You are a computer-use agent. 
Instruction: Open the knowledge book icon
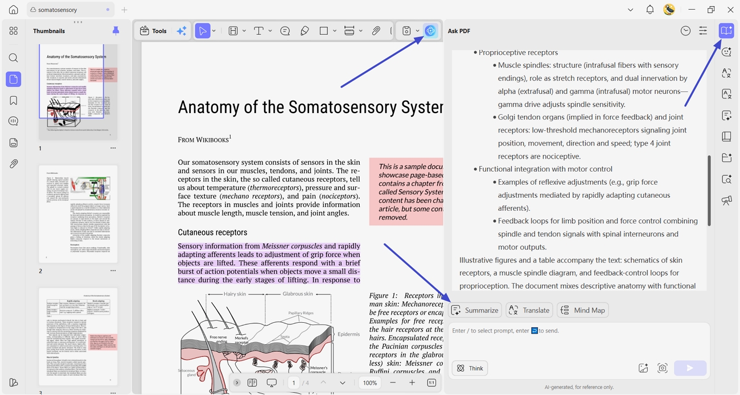[x=726, y=137]
